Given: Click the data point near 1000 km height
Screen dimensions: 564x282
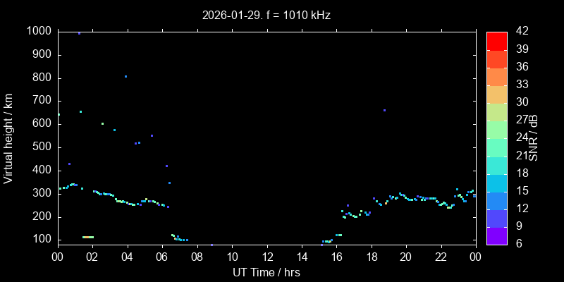Looking at the screenshot, I should [79, 33].
